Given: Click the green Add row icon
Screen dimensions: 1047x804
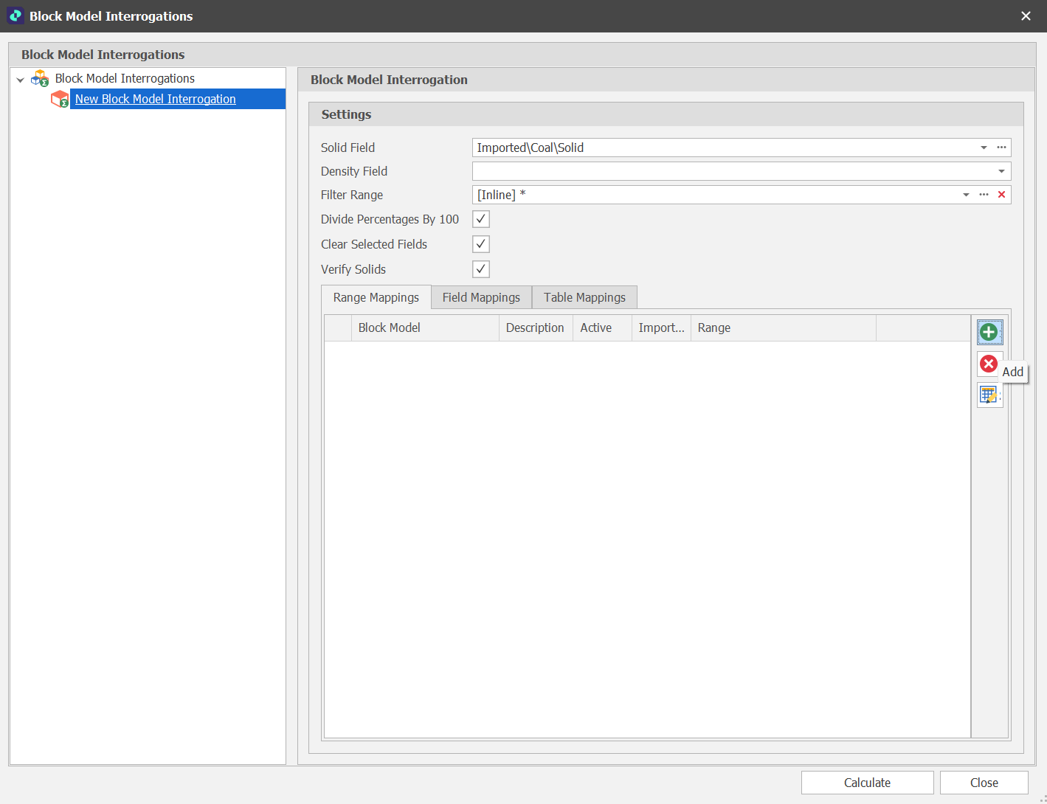Looking at the screenshot, I should 989,332.
